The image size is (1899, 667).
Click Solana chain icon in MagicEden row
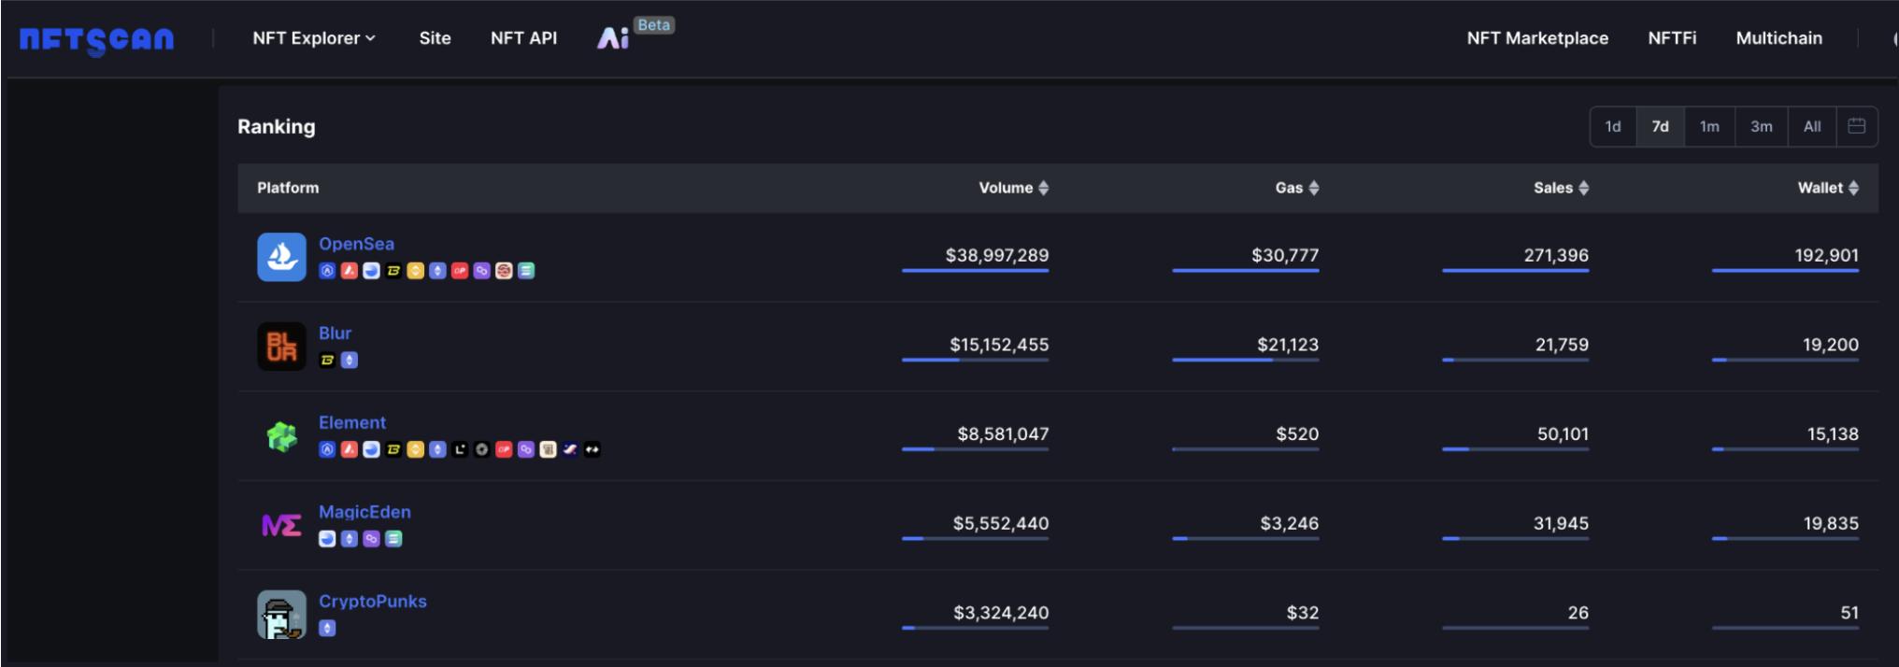coord(393,539)
